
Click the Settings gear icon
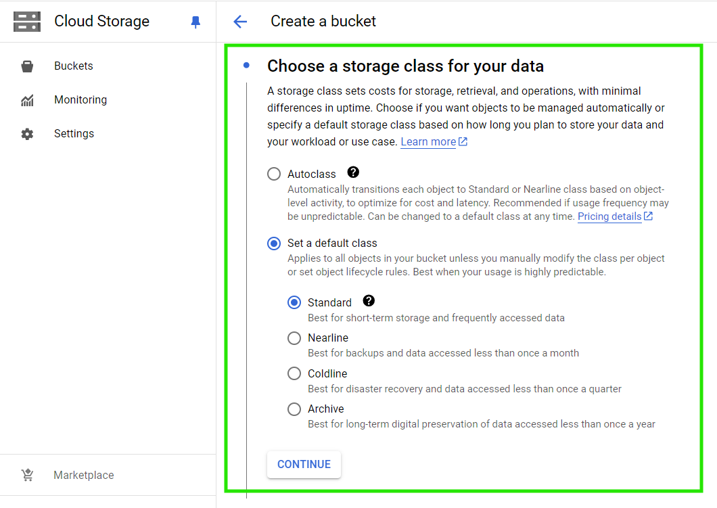coord(28,134)
